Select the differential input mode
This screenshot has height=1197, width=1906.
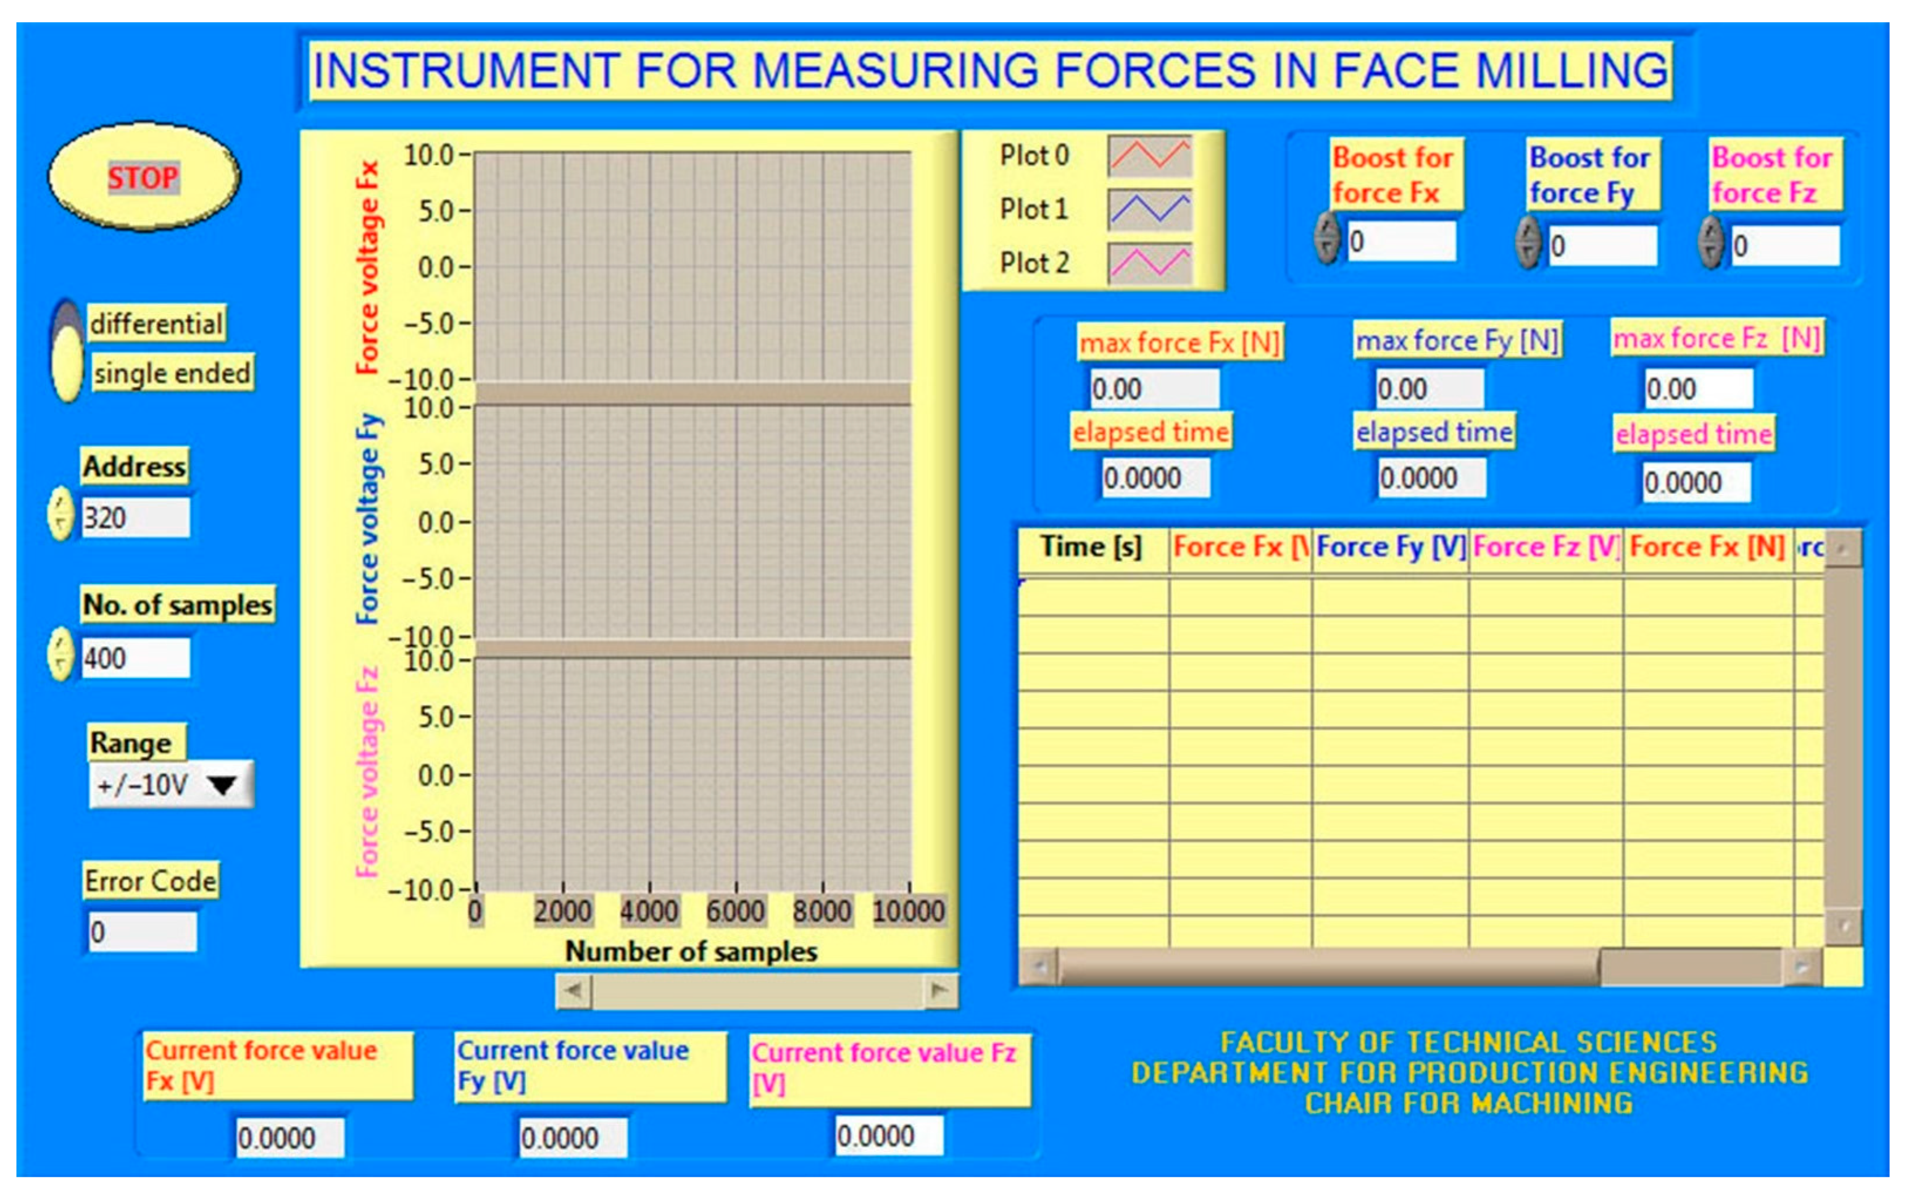click(x=157, y=324)
